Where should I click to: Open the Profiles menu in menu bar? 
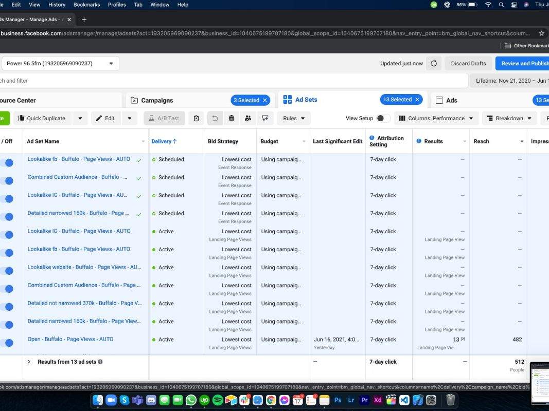[117, 5]
